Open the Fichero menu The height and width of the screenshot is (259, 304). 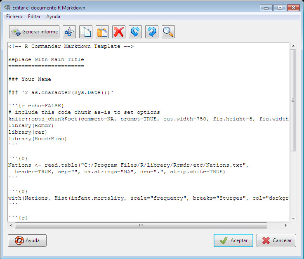(x=14, y=16)
